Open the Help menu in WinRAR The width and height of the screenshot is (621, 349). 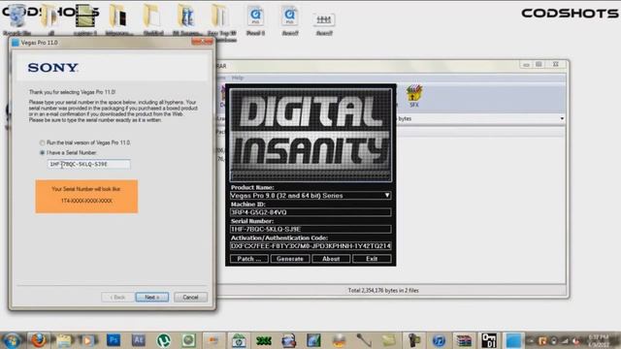(238, 78)
